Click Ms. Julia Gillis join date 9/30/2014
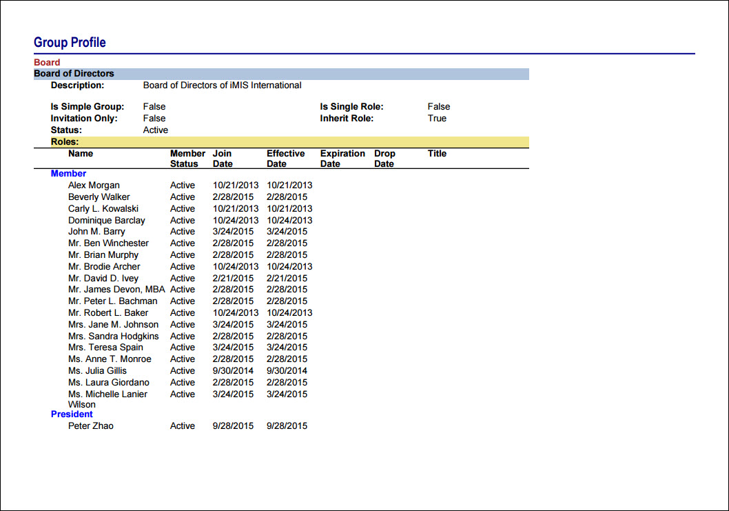This screenshot has width=729, height=511. click(233, 371)
